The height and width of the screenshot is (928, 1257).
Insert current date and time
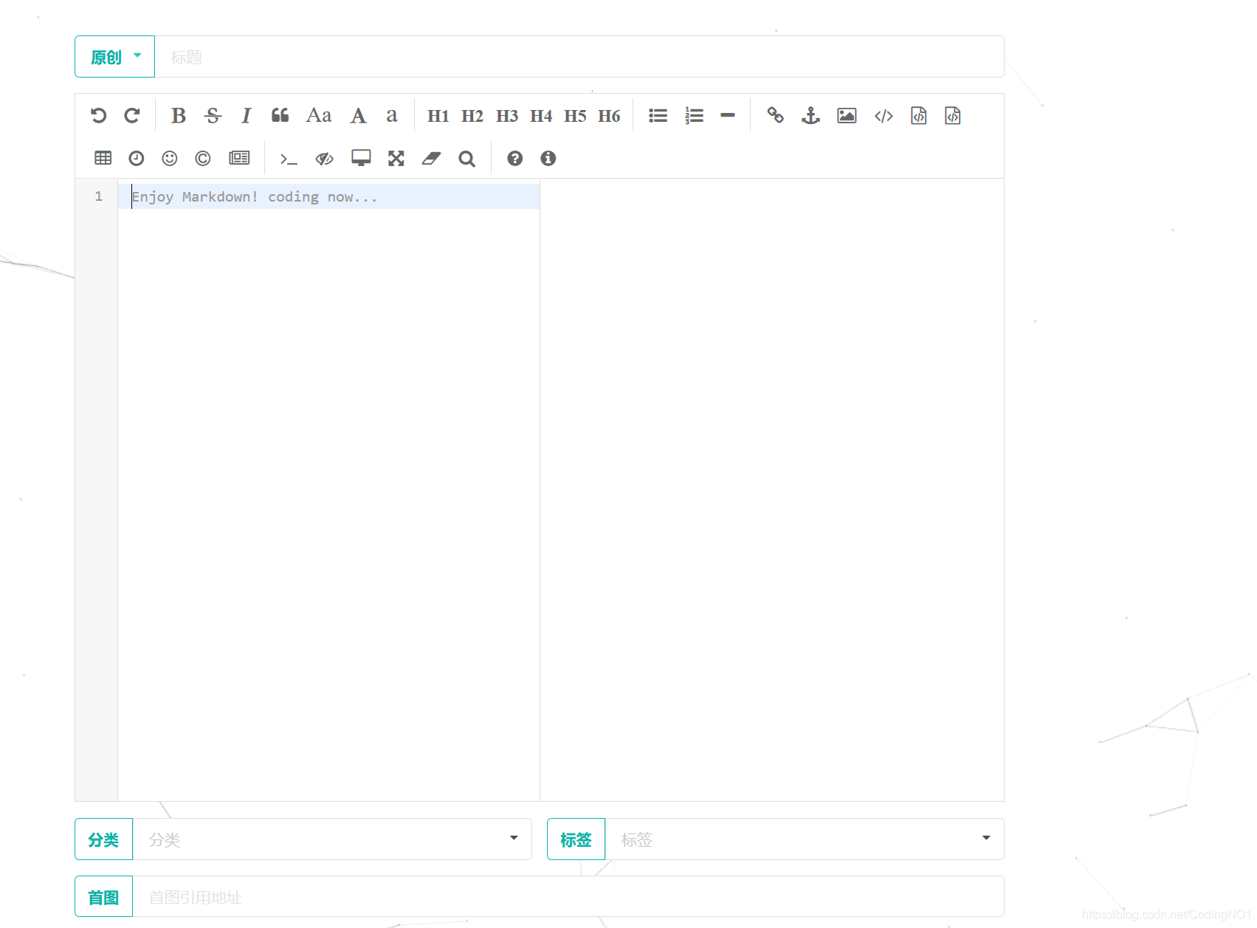(137, 158)
